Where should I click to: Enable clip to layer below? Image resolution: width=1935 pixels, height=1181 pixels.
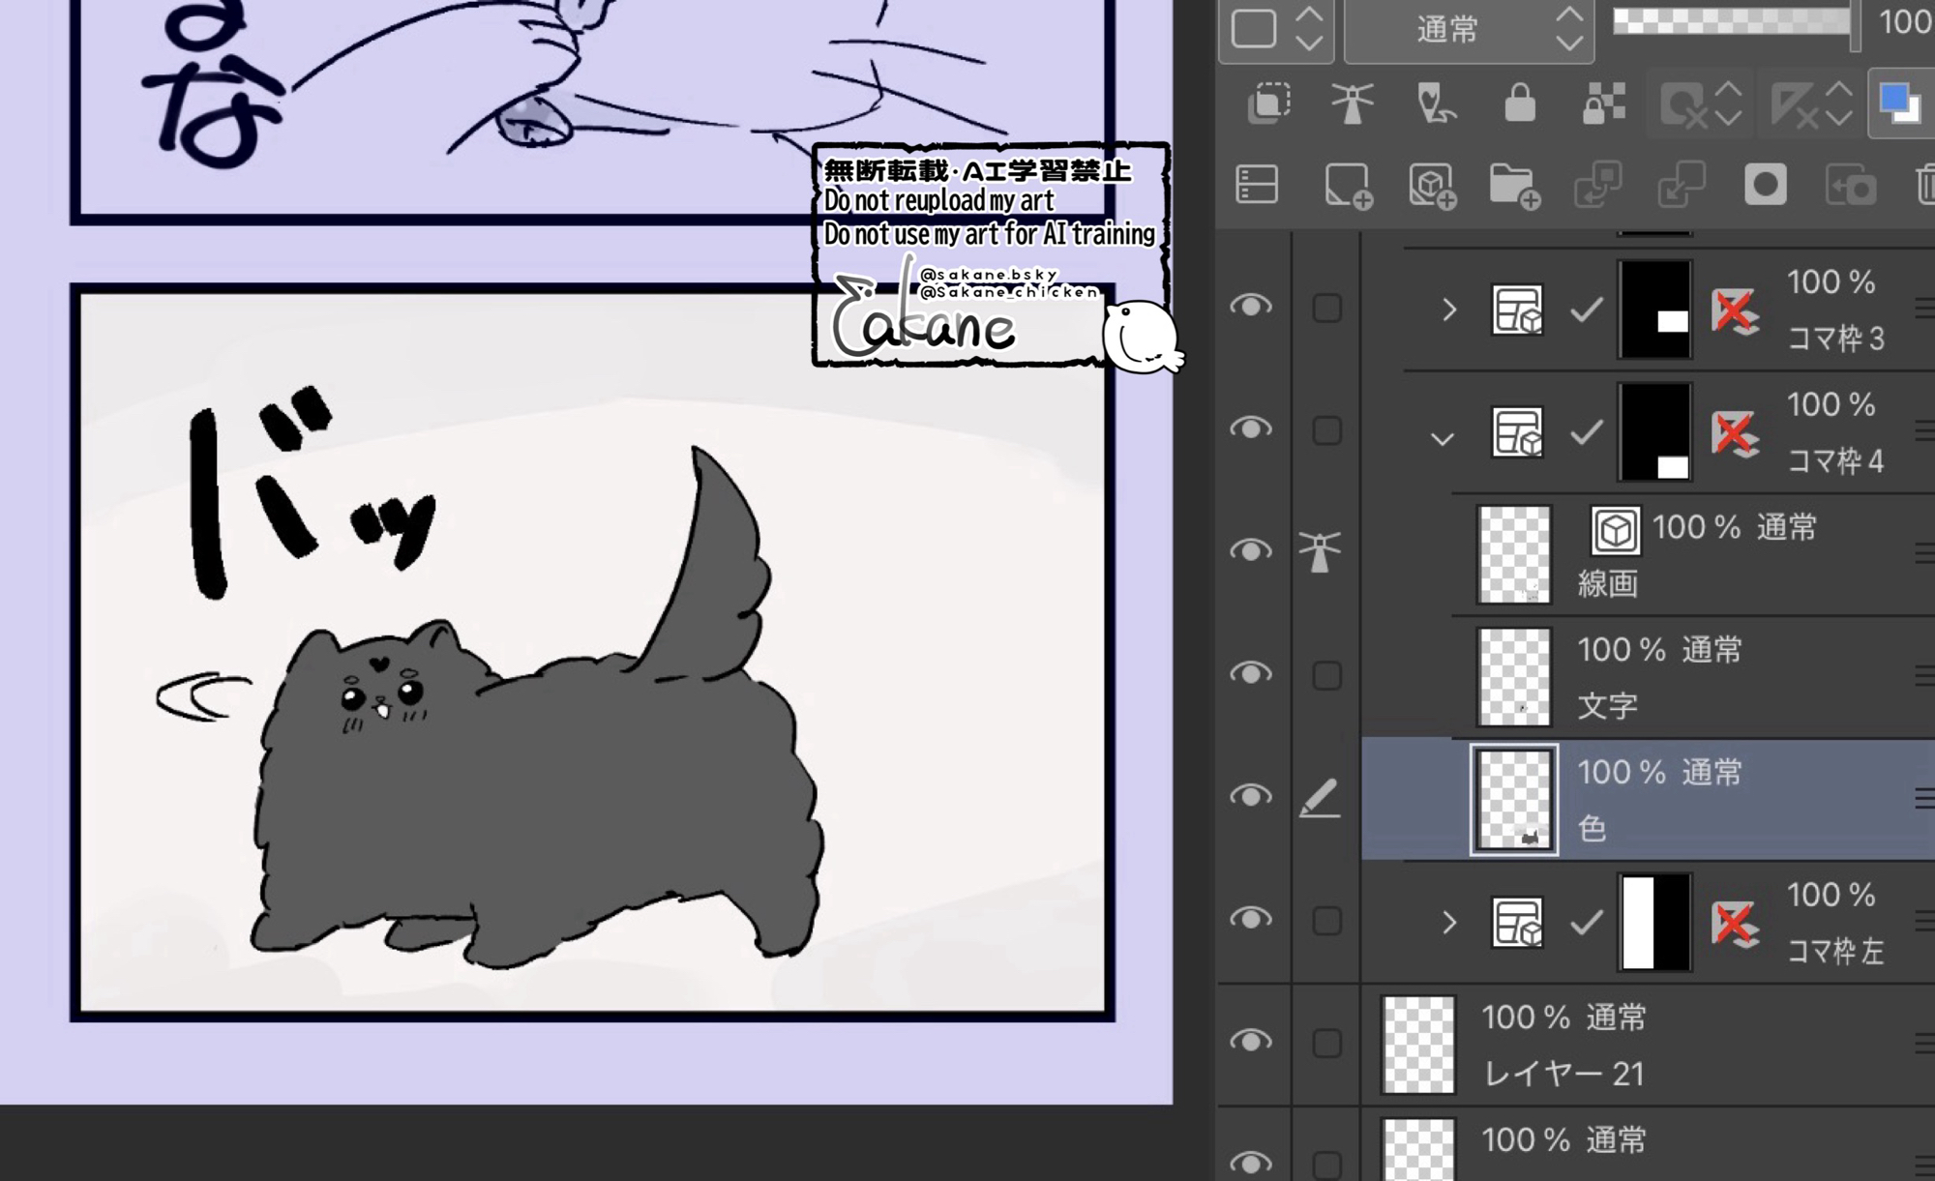coord(1268,103)
